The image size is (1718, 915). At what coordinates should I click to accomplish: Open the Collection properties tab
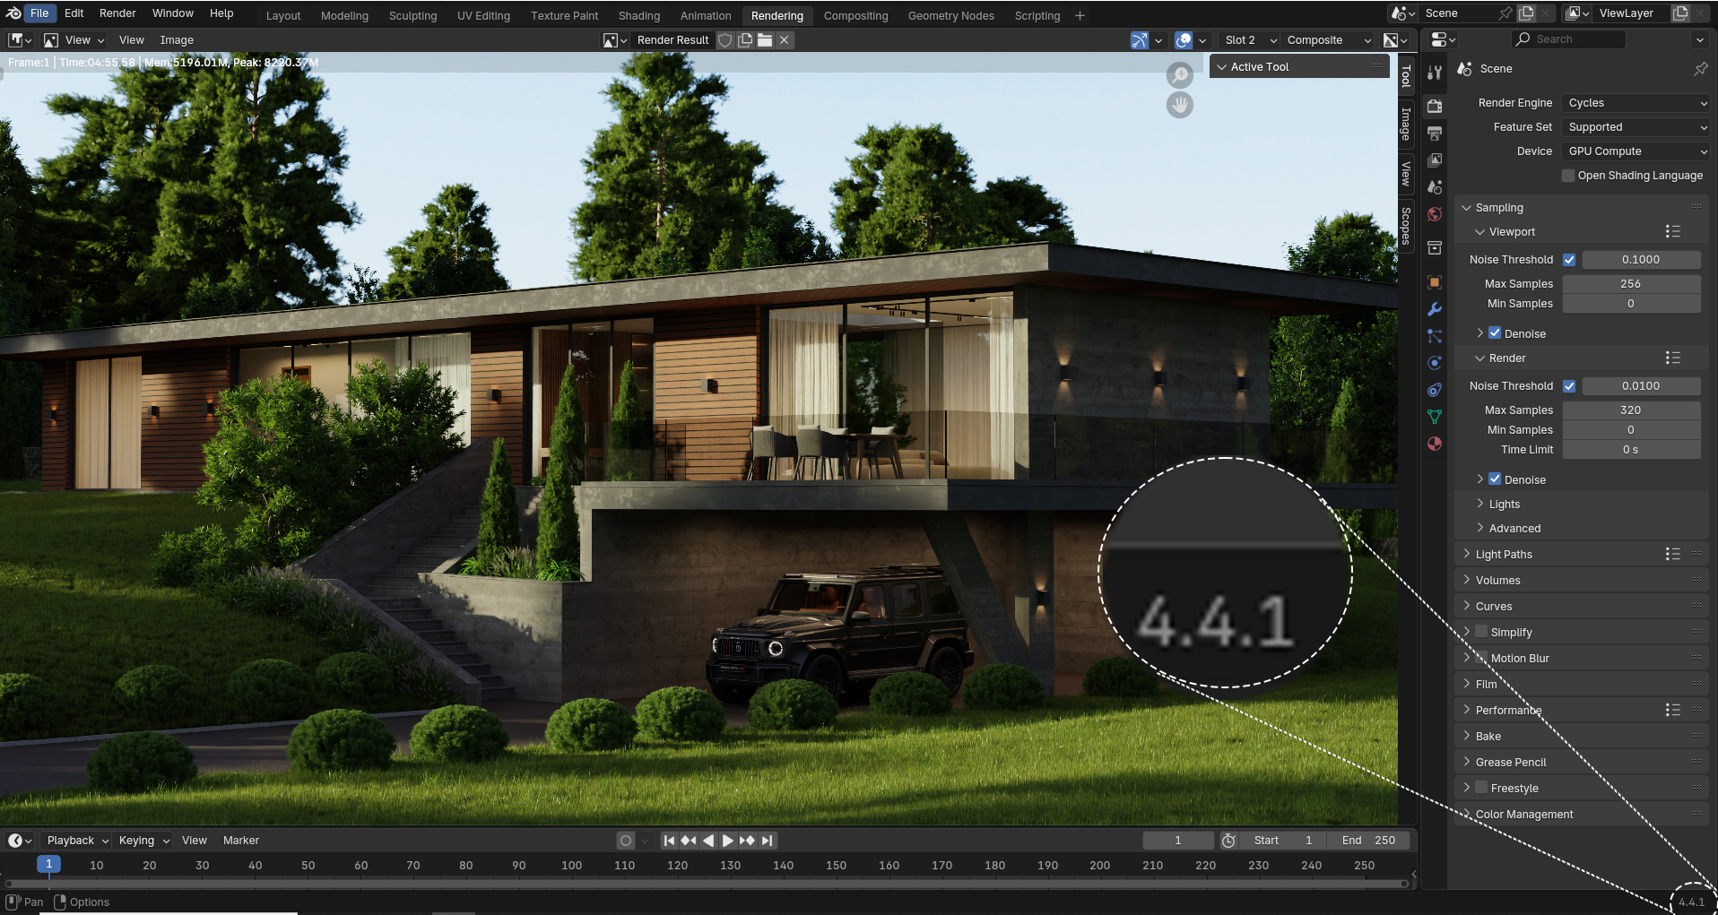[1435, 247]
